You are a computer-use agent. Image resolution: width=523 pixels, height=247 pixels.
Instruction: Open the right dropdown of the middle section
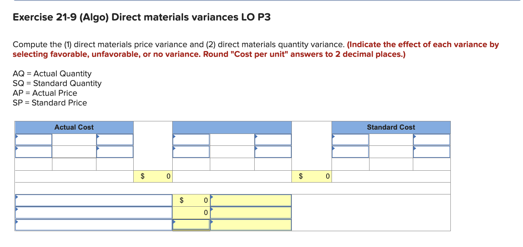pyautogui.click(x=273, y=139)
